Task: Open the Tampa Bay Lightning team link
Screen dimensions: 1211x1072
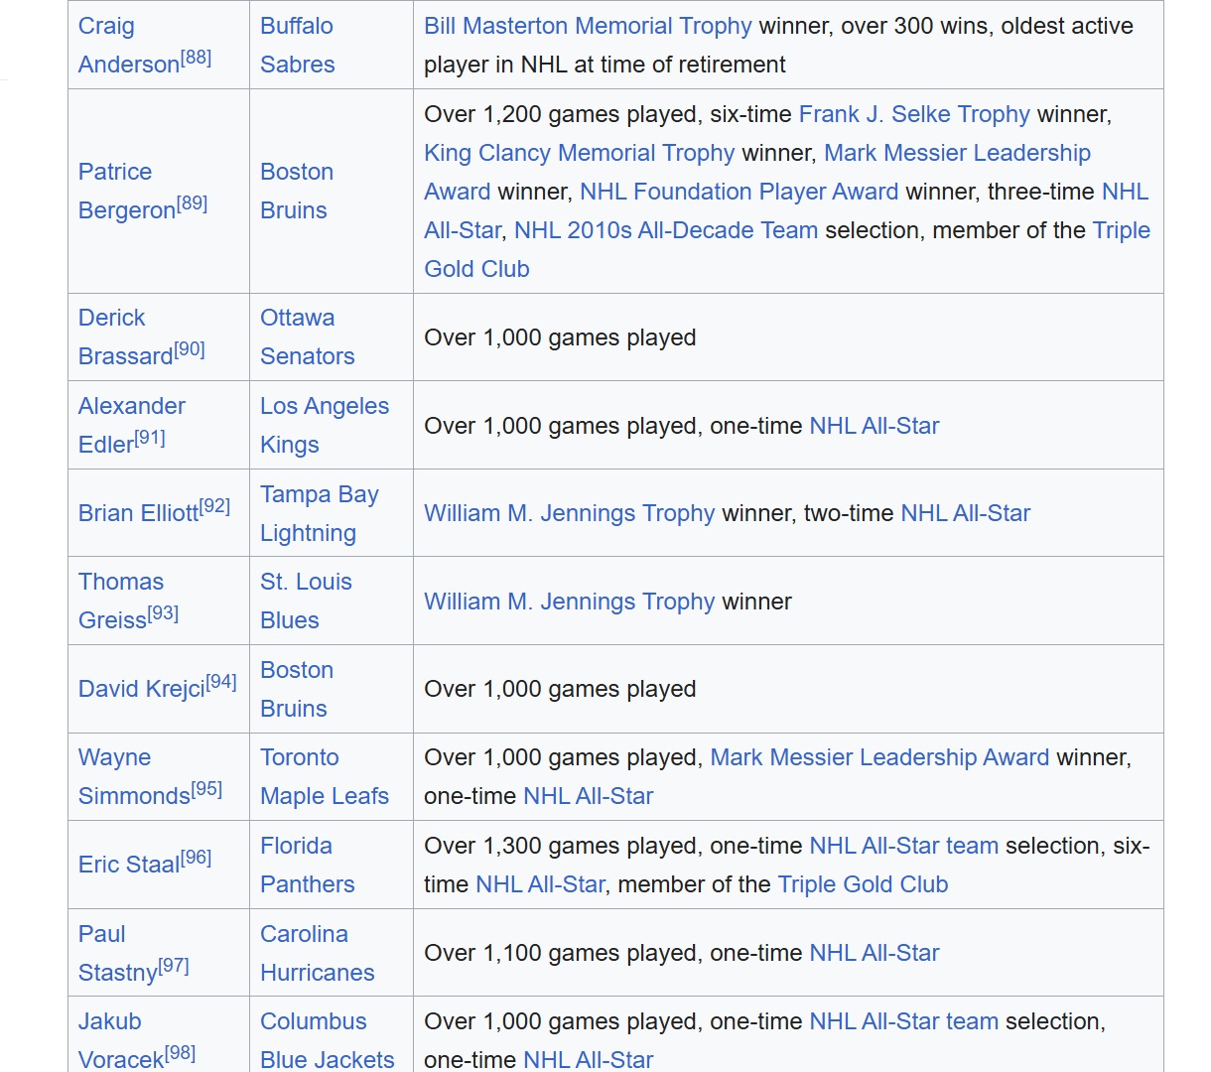Action: point(319,513)
